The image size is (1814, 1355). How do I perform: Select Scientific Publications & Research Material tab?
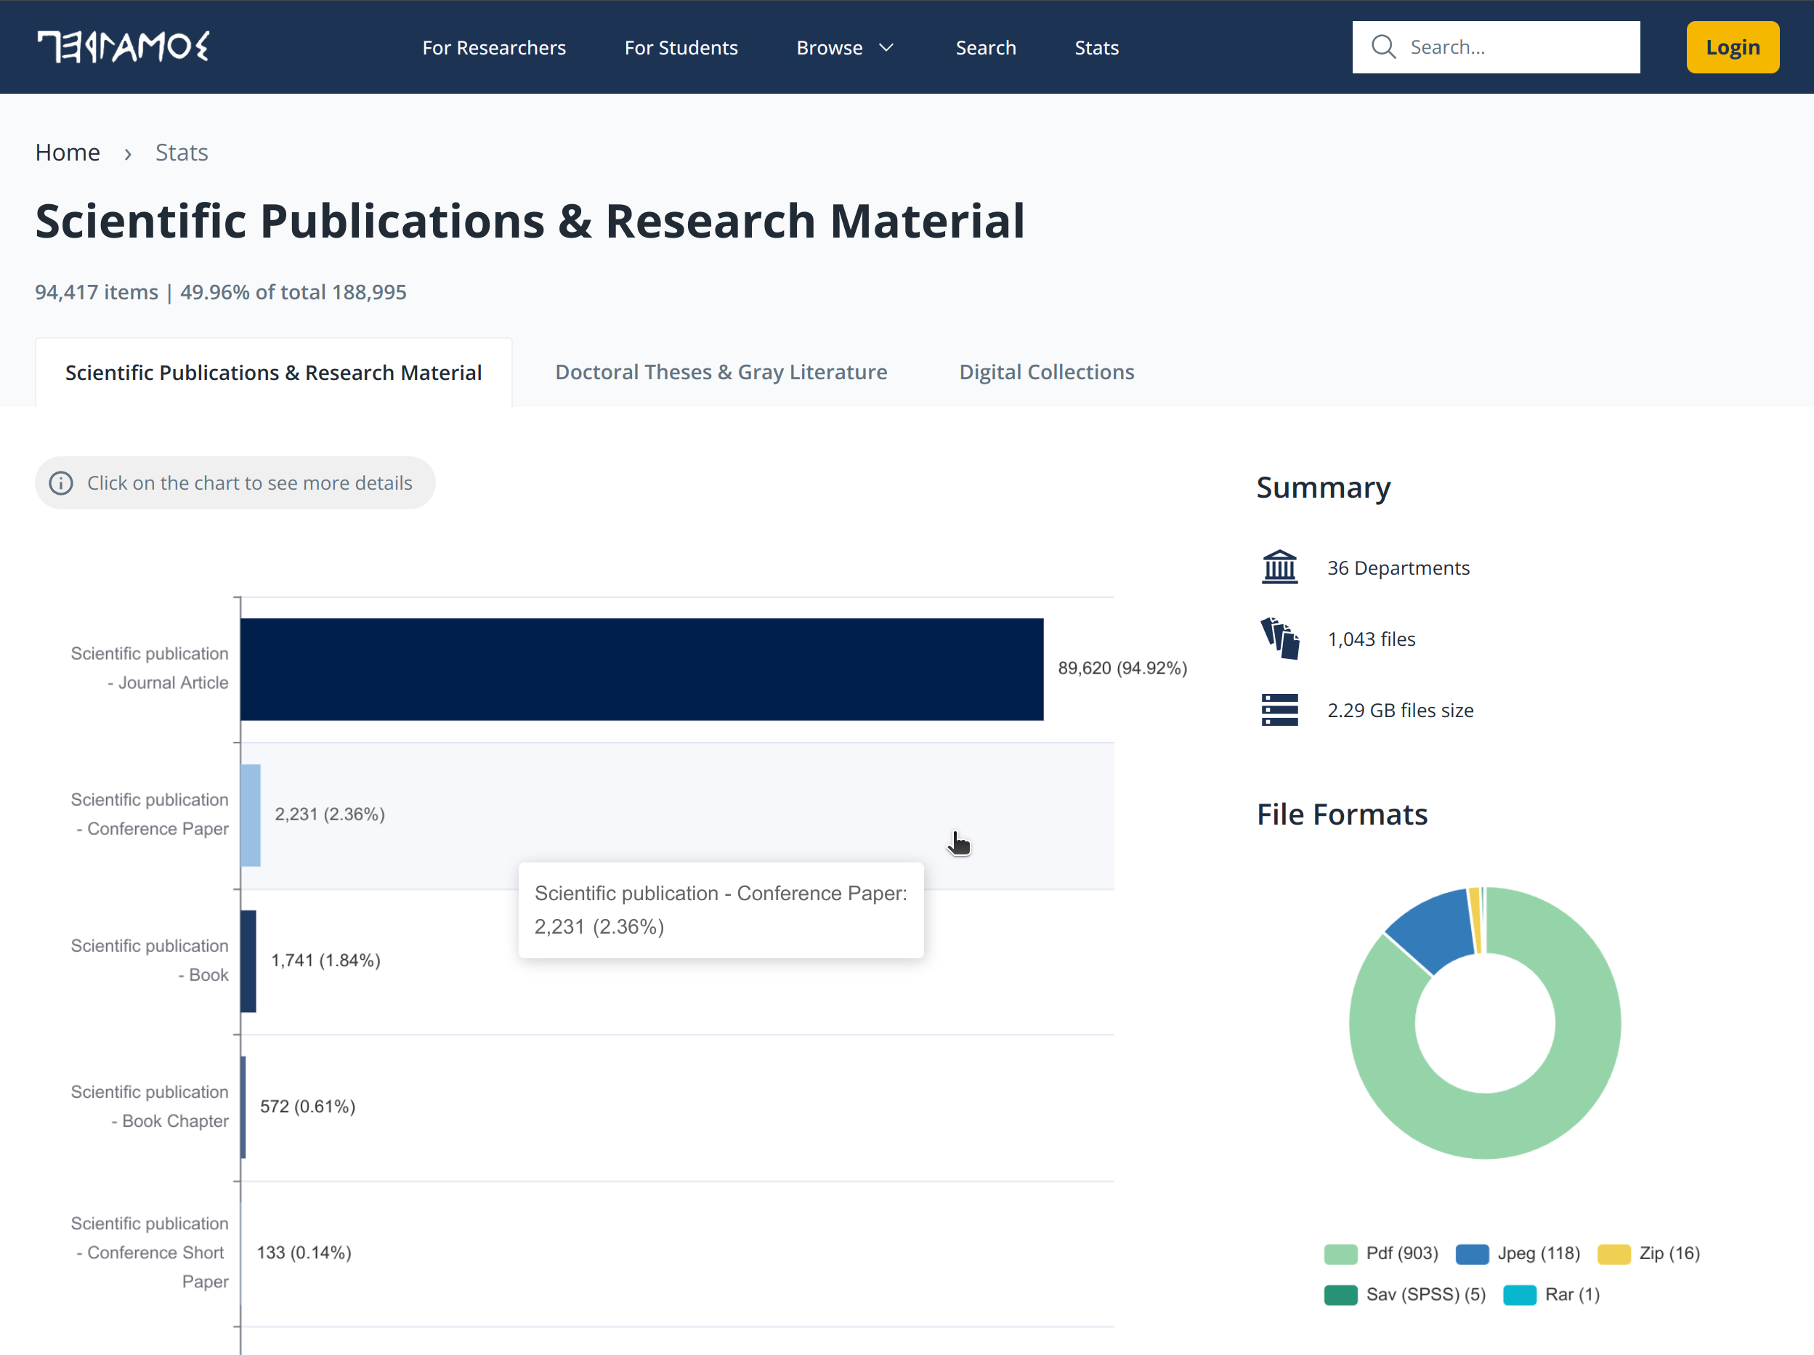pos(273,373)
